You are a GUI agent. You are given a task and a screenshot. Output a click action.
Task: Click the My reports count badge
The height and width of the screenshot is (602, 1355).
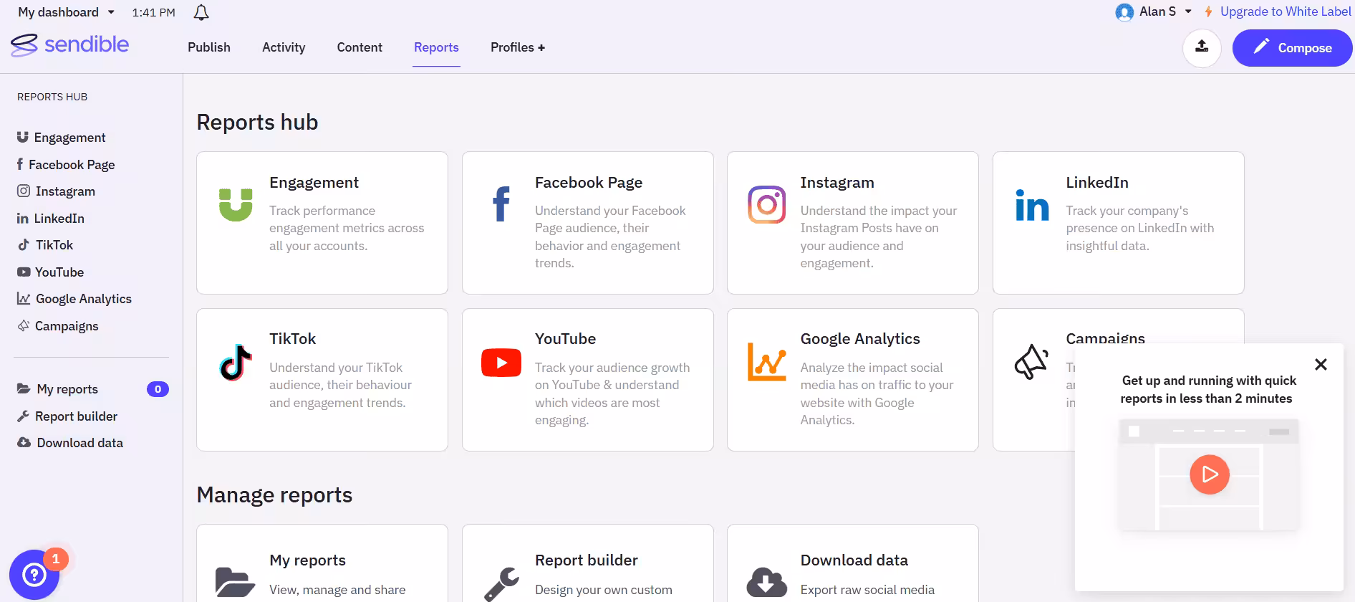tap(158, 389)
